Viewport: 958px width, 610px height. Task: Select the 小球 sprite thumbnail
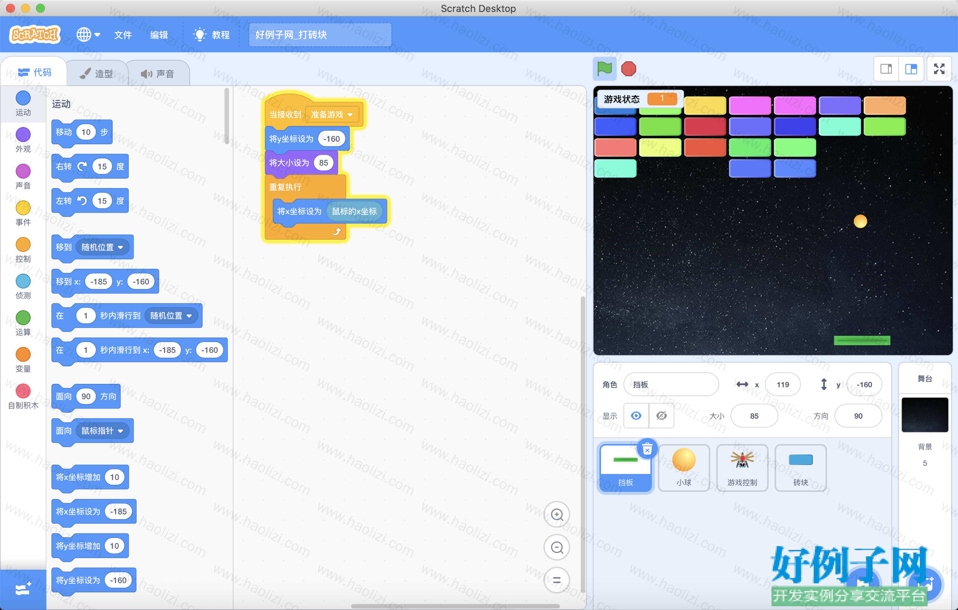pos(684,468)
